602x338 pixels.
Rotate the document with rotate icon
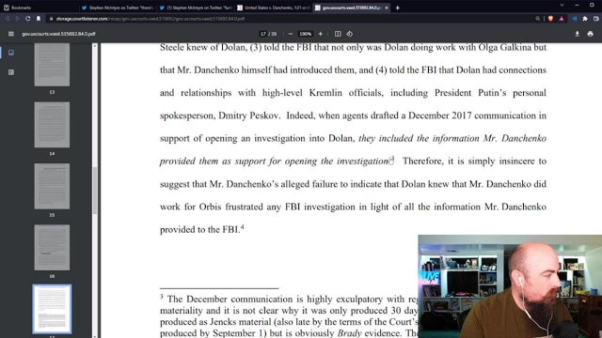pyautogui.click(x=349, y=34)
